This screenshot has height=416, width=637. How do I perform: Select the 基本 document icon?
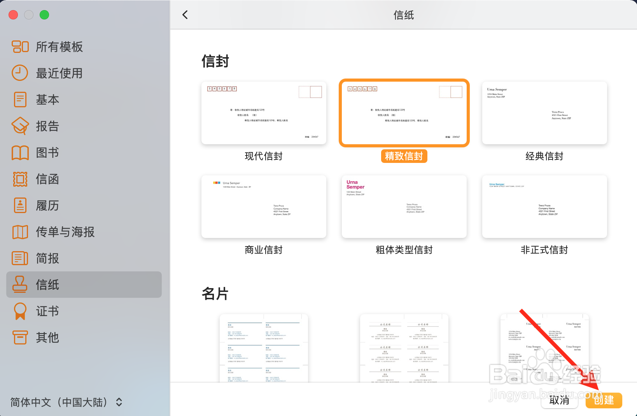20,100
